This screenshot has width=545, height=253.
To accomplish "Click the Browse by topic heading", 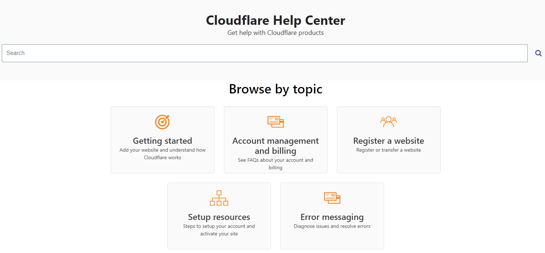I will click(x=275, y=89).
